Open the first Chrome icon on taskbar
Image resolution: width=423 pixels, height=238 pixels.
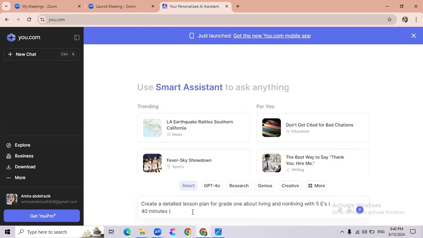[x=188, y=232]
